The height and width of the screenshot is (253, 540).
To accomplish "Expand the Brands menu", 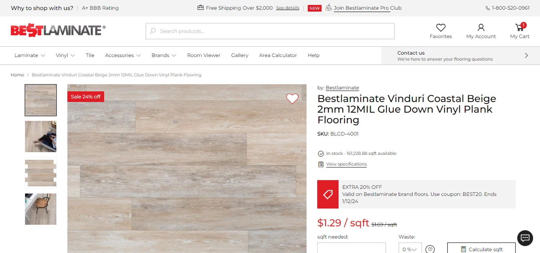I will pyautogui.click(x=164, y=55).
